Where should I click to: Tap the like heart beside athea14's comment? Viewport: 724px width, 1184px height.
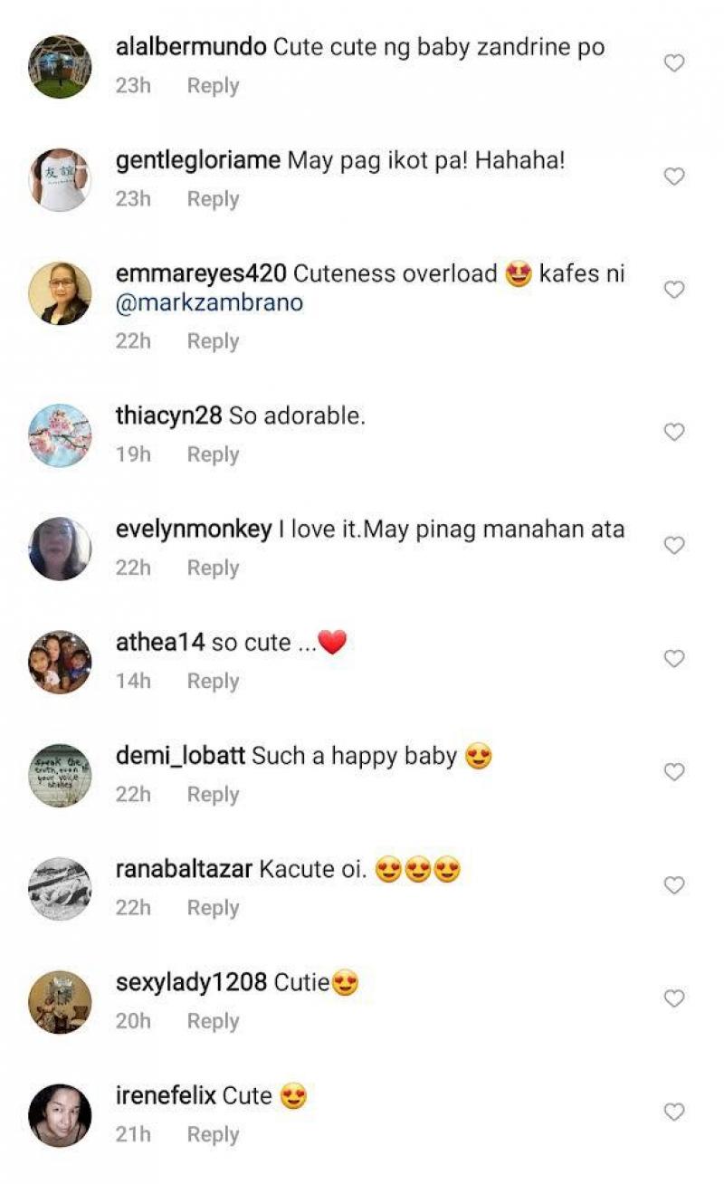point(674,659)
